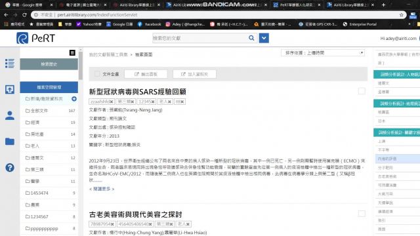Open the SARS article title
Image resolution: width=420 pixels, height=236 pixels.
(137, 92)
